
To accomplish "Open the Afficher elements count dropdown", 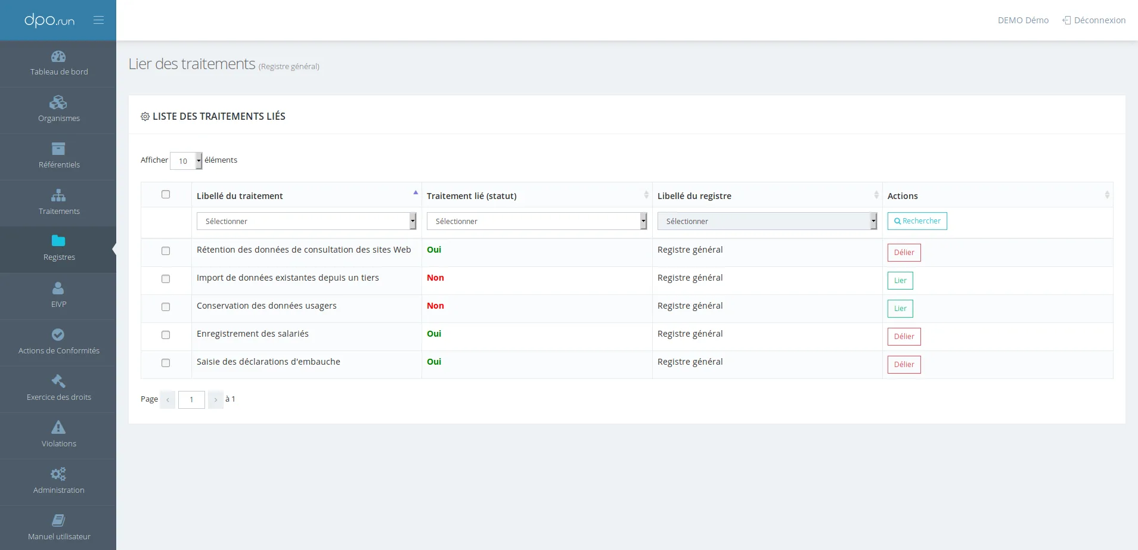I will click(x=186, y=161).
